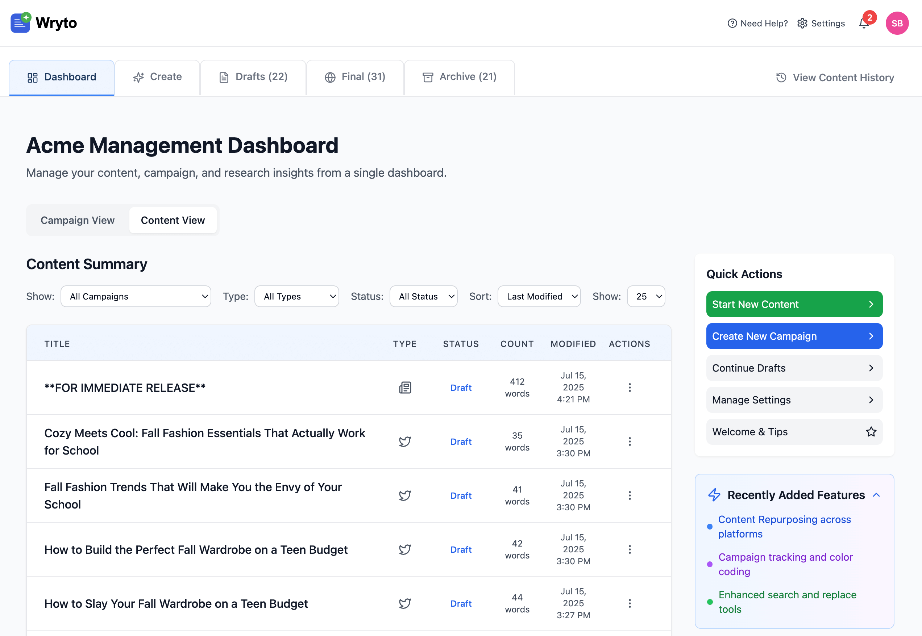This screenshot has height=636, width=922.
Task: Click the press release document icon on FOR IMMEDIATE RELEASE
Action: pyautogui.click(x=405, y=387)
